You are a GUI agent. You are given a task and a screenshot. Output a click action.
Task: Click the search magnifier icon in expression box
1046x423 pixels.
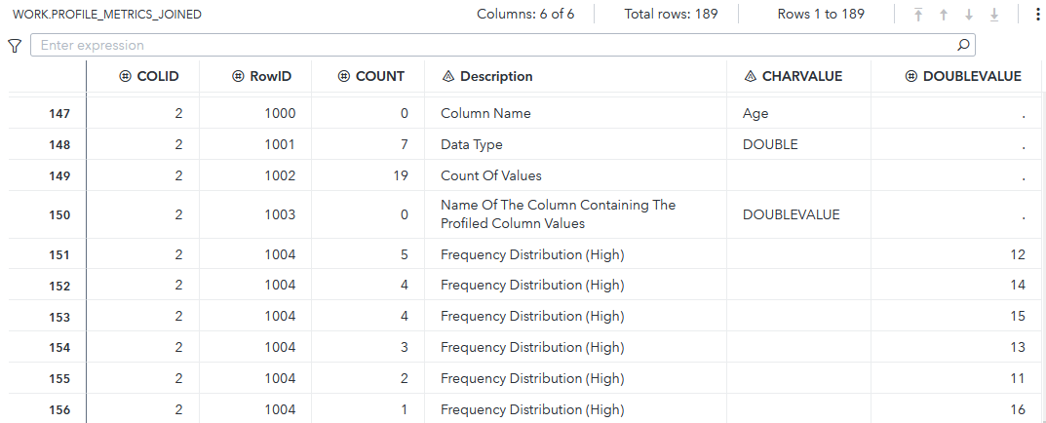(963, 45)
